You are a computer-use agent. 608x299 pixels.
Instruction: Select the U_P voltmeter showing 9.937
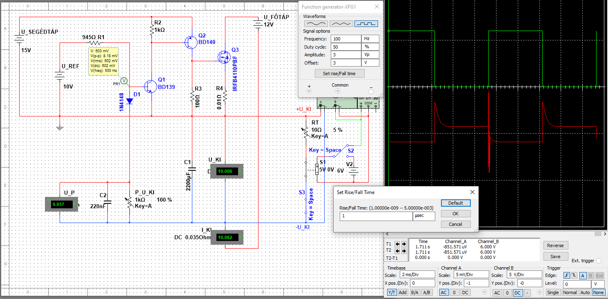(62, 204)
